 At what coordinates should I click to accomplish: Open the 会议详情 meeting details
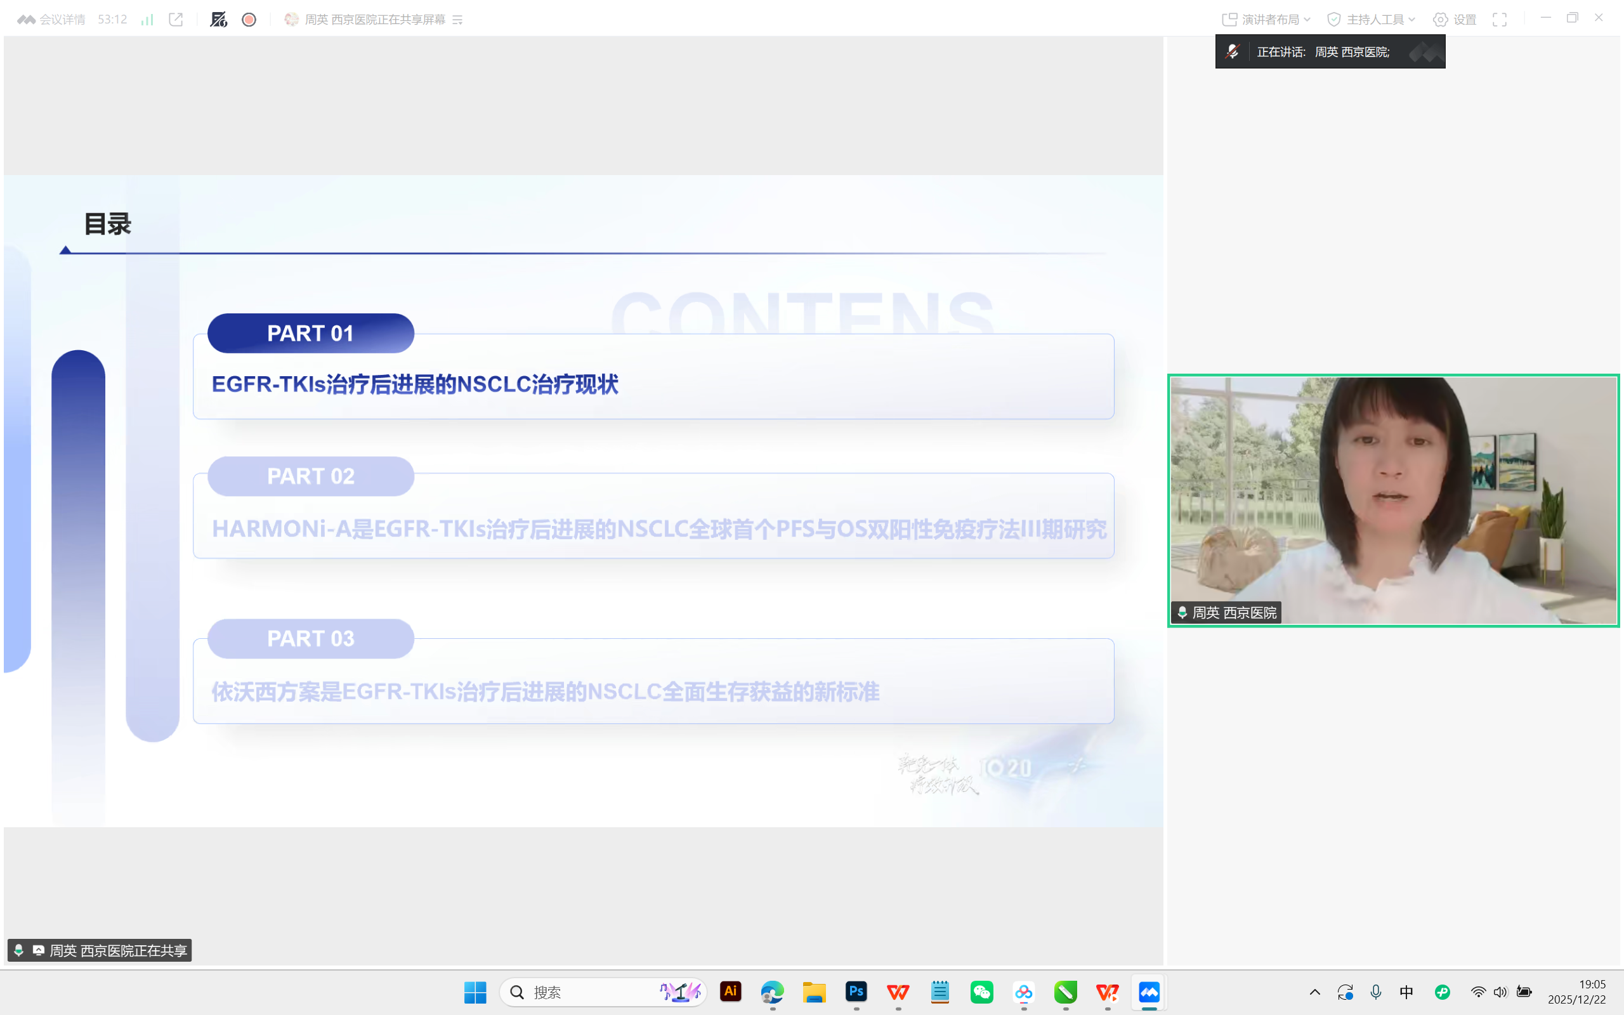tap(51, 20)
